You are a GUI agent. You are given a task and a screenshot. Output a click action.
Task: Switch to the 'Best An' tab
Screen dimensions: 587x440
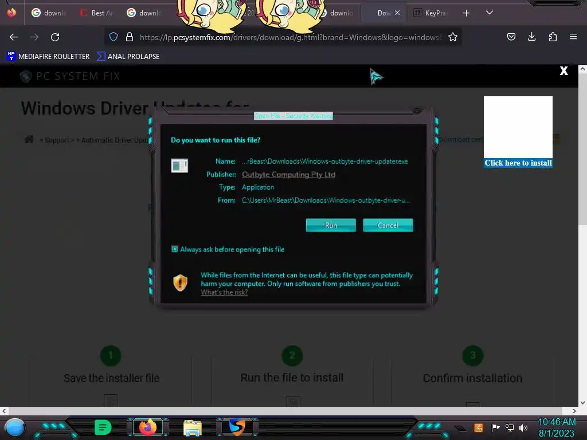96,13
